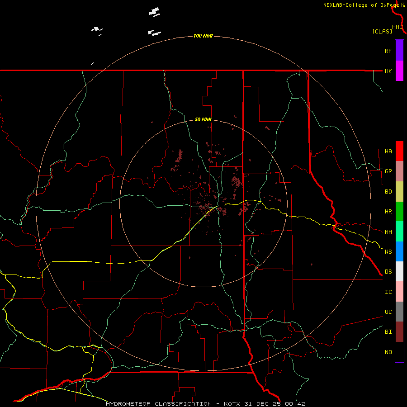Click the HYDROMETEOR CLASSIFICATION title text
407x407 pixels.
tap(159, 404)
